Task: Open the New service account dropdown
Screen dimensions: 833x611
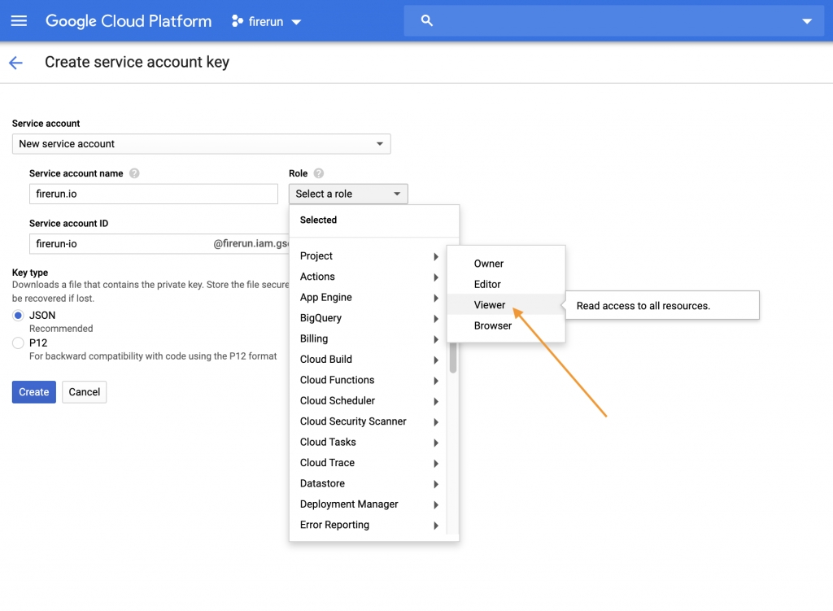Action: (x=202, y=144)
